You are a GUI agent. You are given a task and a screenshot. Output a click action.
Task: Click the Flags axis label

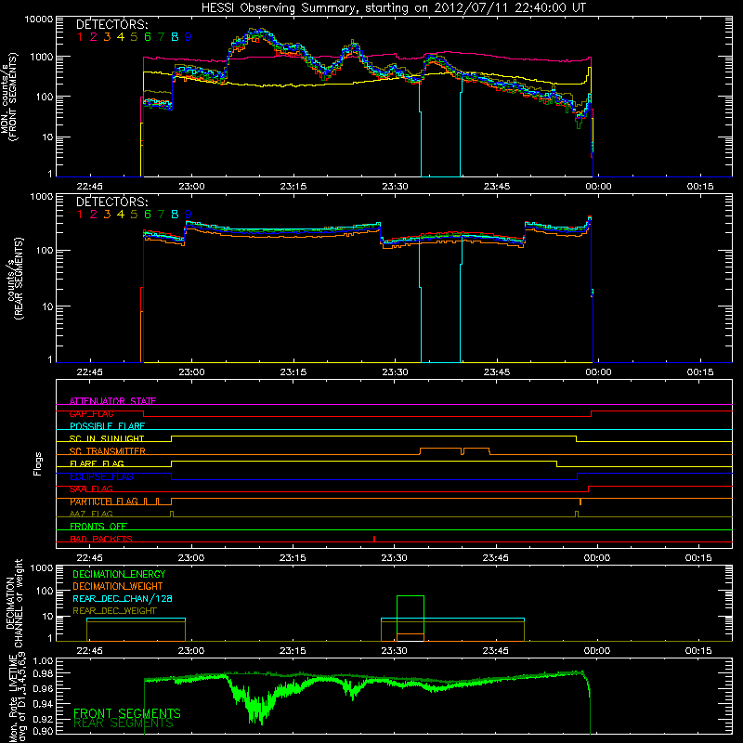tap(38, 463)
